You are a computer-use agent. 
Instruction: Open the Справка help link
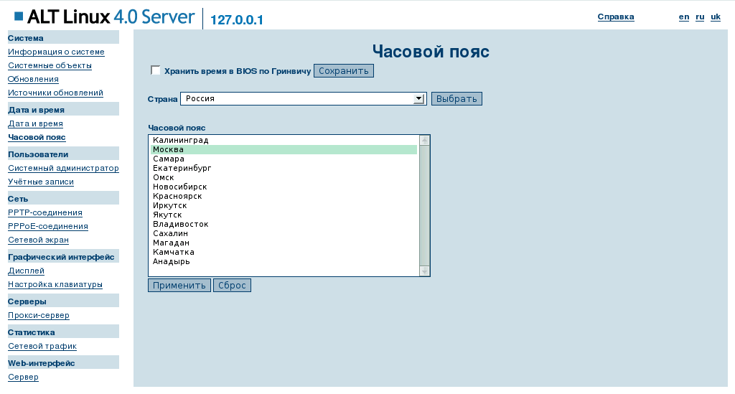616,17
